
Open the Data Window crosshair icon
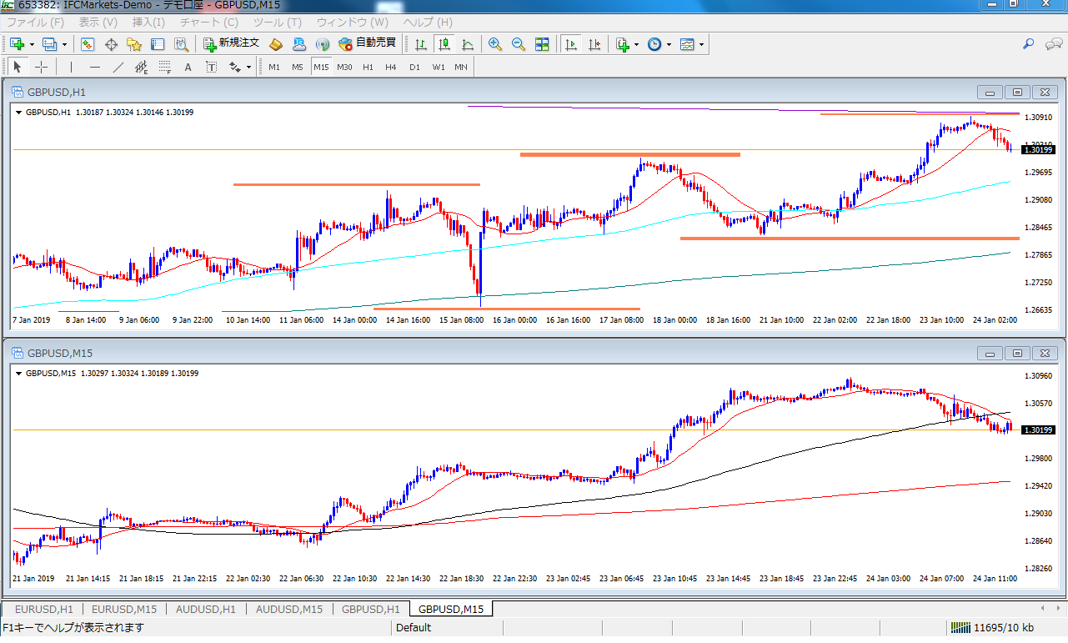point(111,44)
